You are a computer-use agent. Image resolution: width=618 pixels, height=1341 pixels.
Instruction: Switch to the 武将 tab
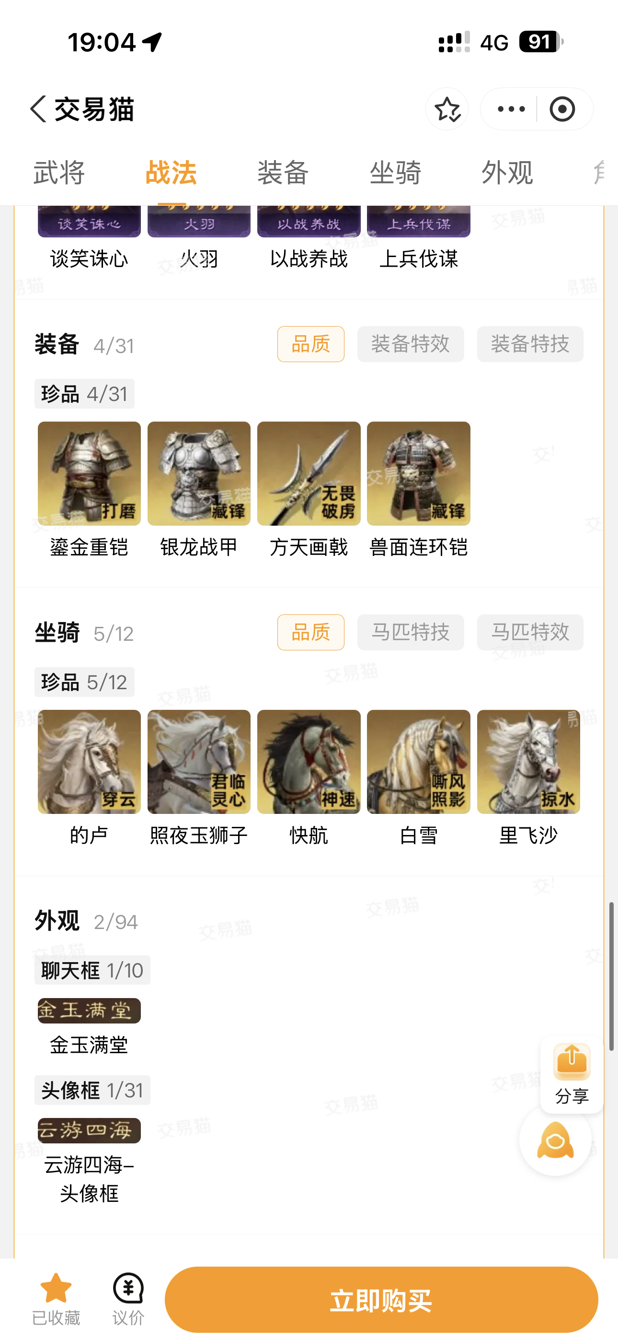tap(59, 173)
